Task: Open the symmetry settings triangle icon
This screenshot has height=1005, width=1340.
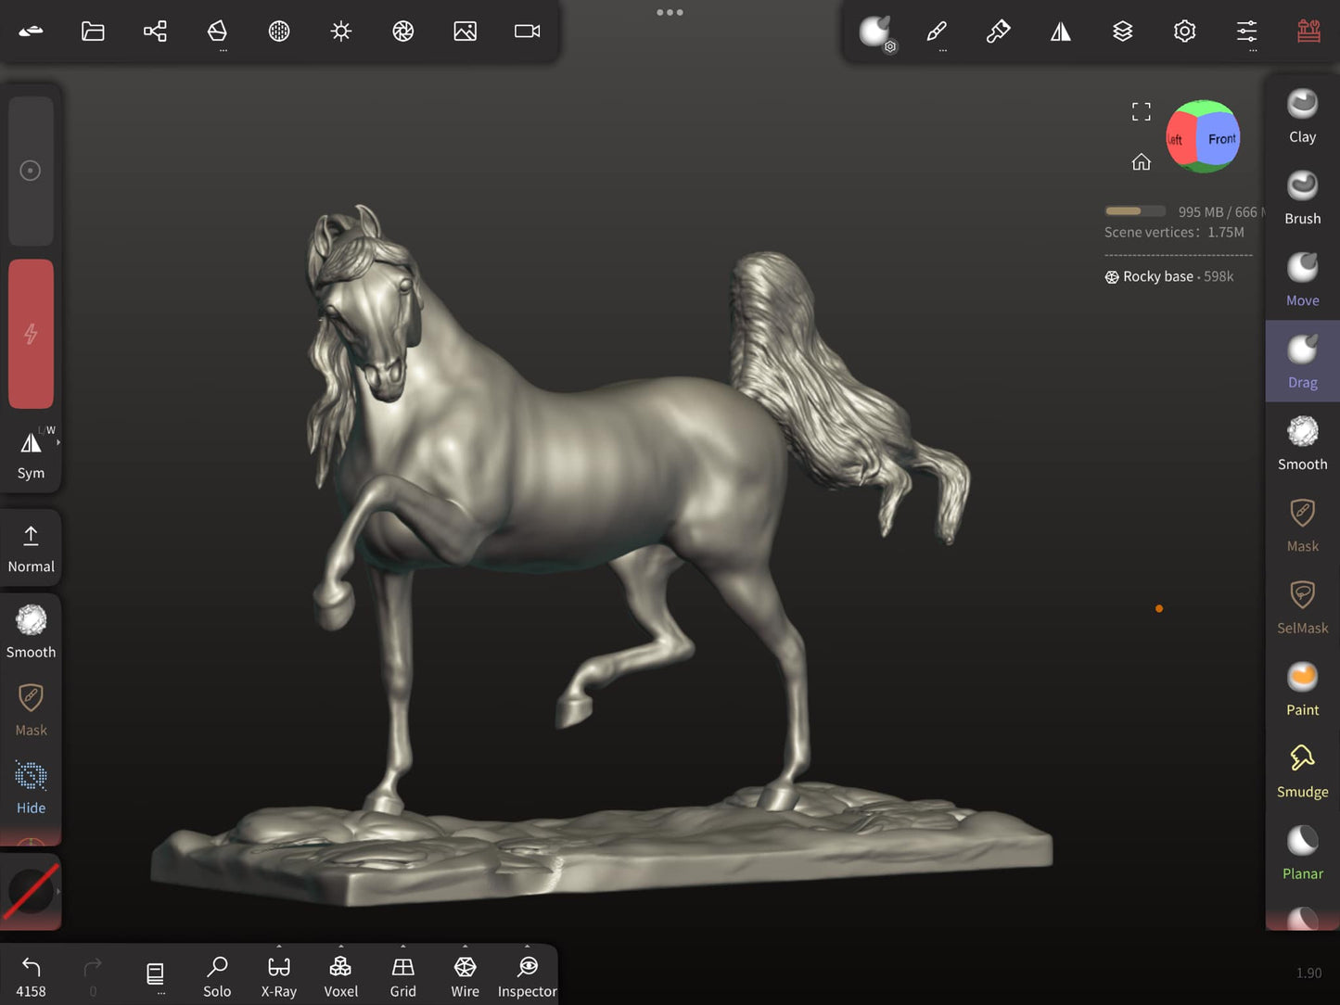Action: point(1060,32)
